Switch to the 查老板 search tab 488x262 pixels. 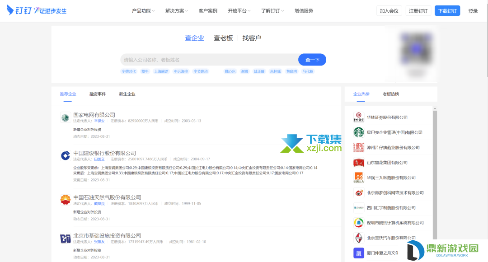click(223, 38)
